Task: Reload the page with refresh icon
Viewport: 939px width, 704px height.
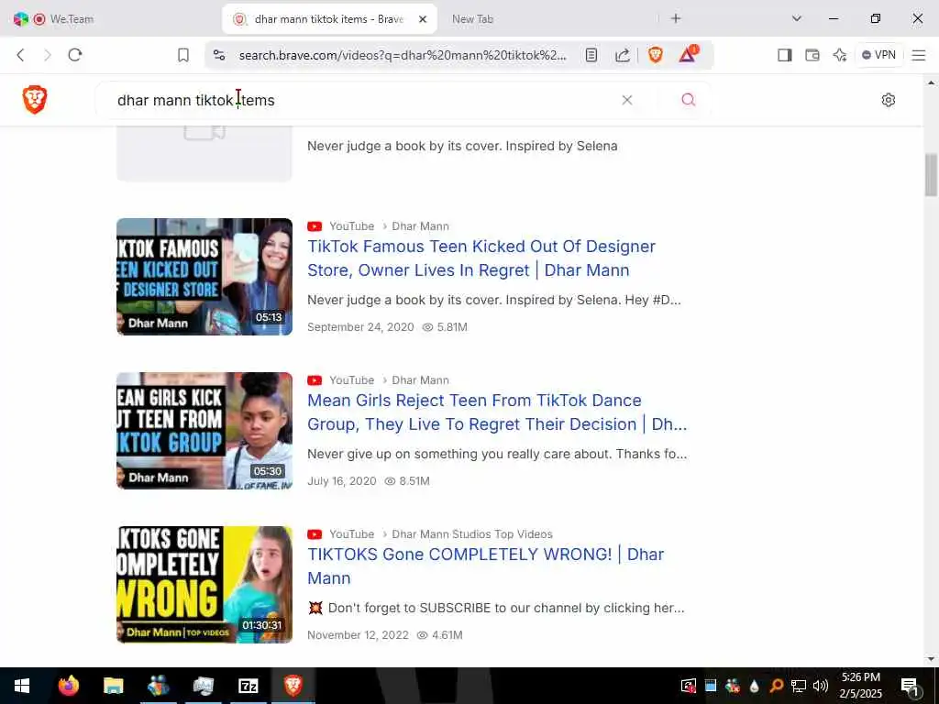Action: point(75,55)
